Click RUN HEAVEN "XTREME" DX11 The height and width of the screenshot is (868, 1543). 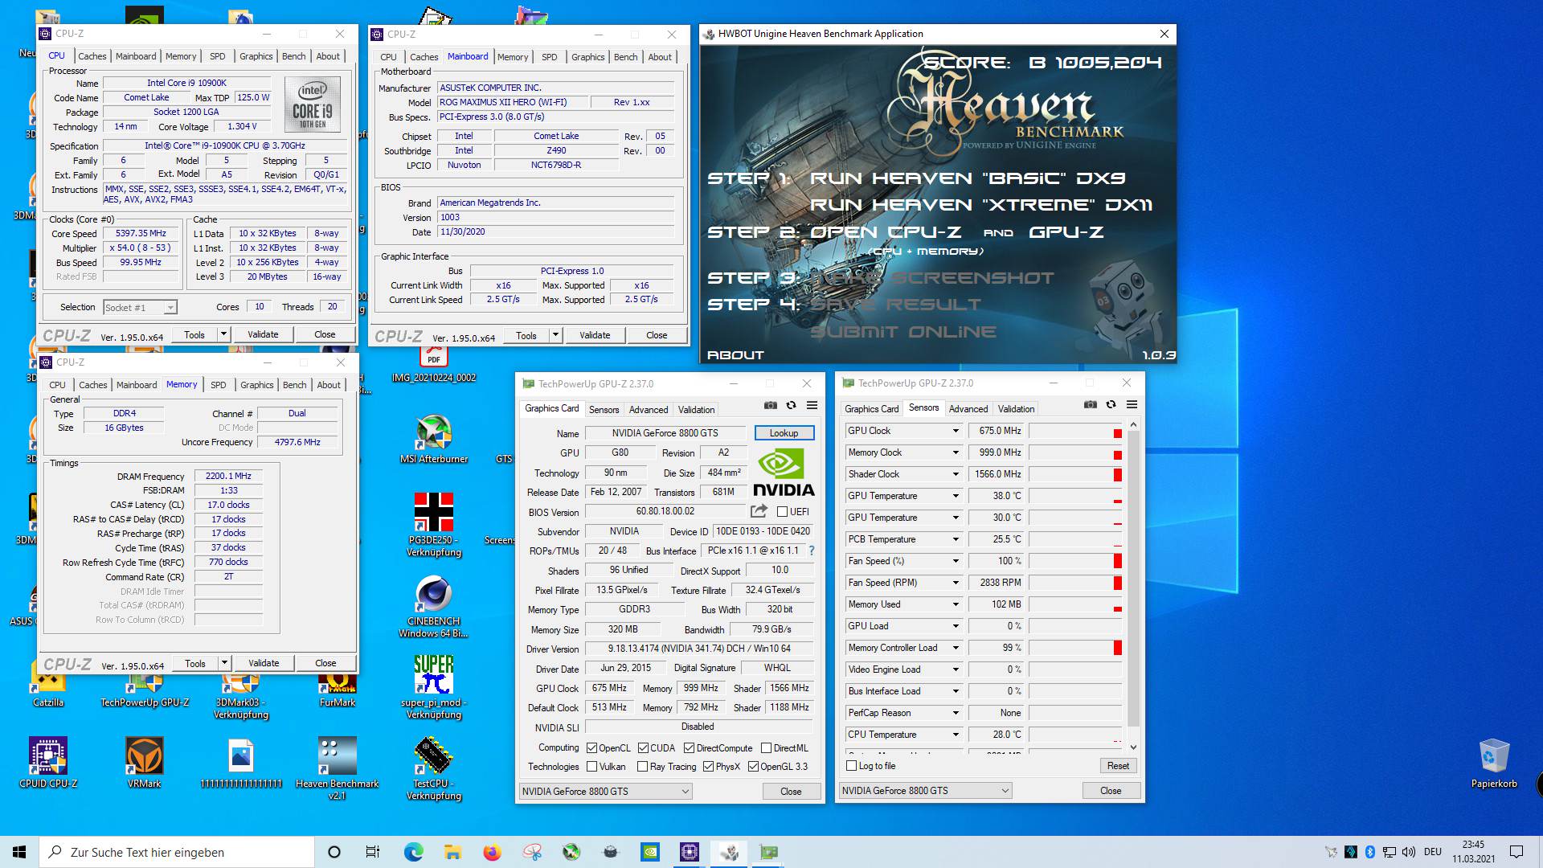(980, 205)
